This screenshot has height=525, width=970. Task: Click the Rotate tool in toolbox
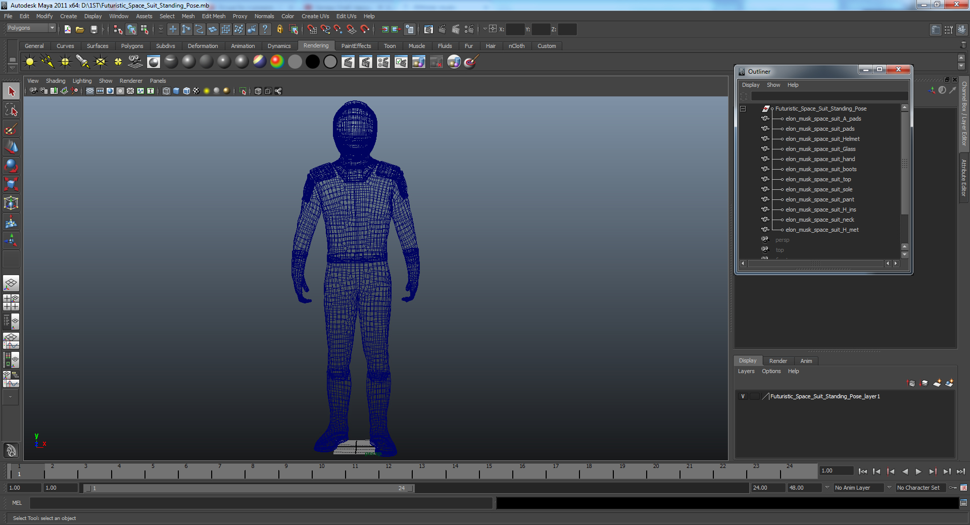[x=11, y=166]
